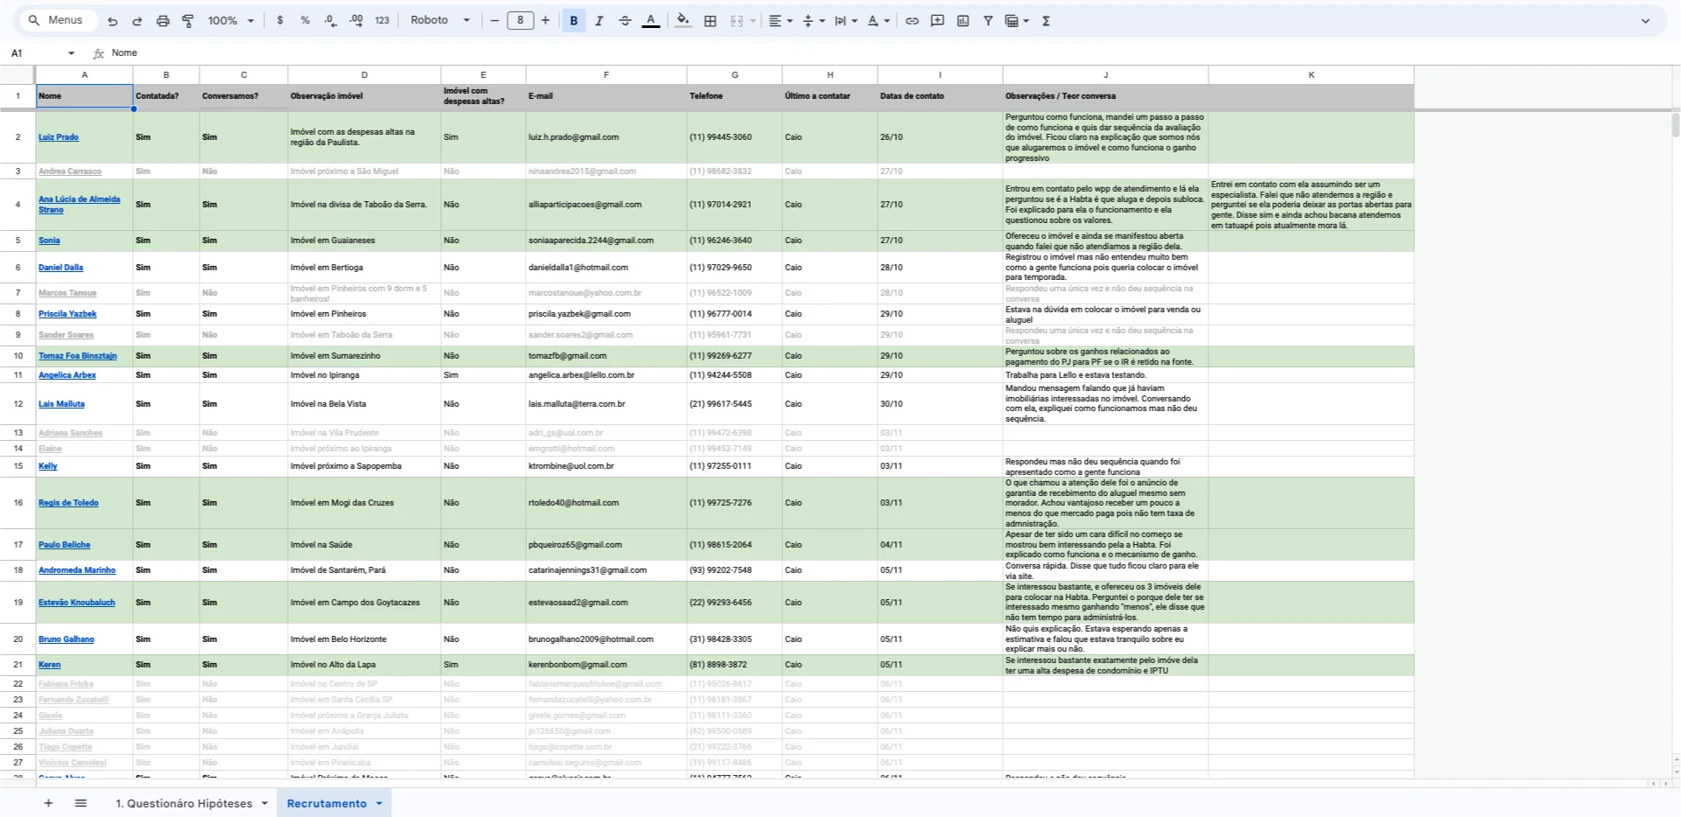Open the text color picker

click(x=651, y=21)
